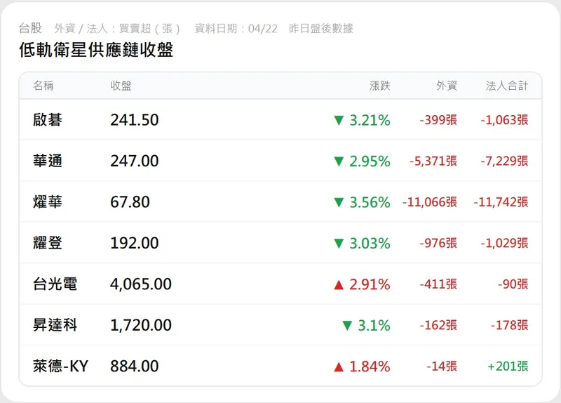Image resolution: width=561 pixels, height=403 pixels.
Task: Open the 台股 label at the top
Action: point(30,29)
